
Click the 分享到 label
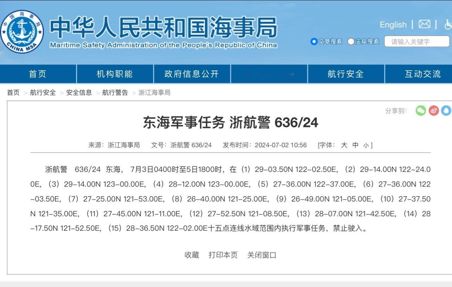(396, 111)
